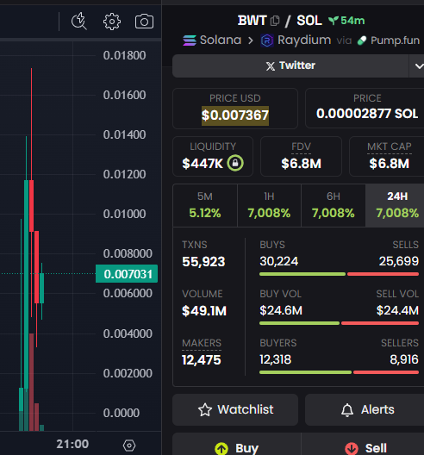This screenshot has width=424, height=455.
Task: Click the Solana chain logo
Action: [190, 41]
